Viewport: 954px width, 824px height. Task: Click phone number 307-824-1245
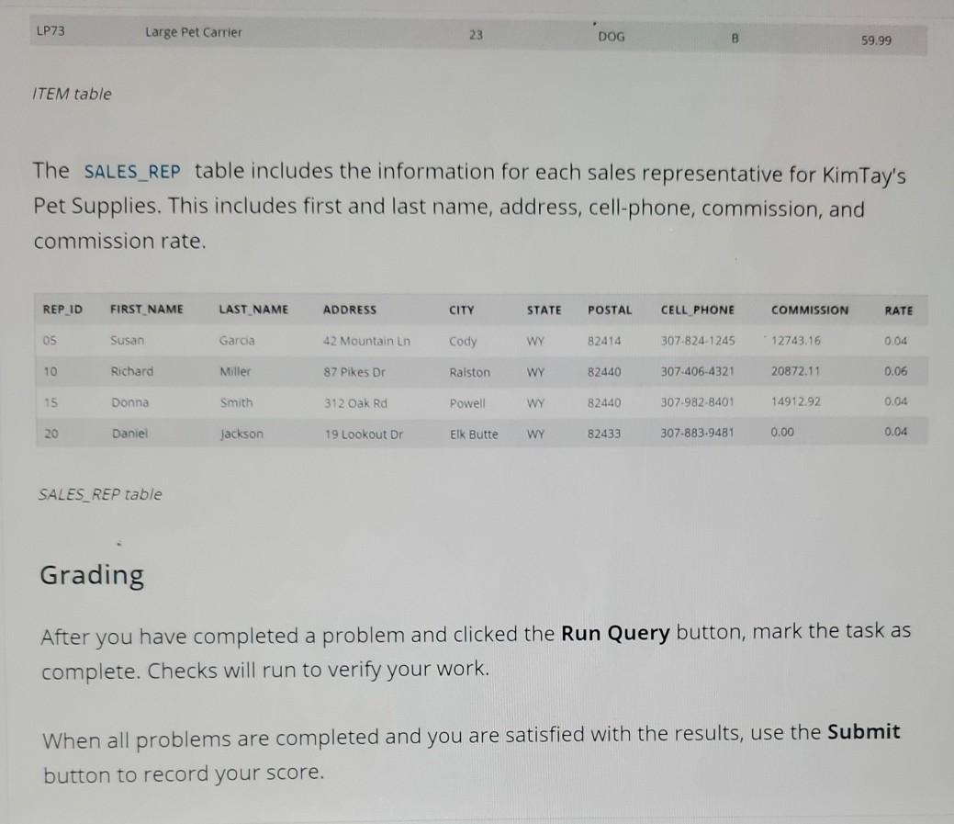pos(698,341)
